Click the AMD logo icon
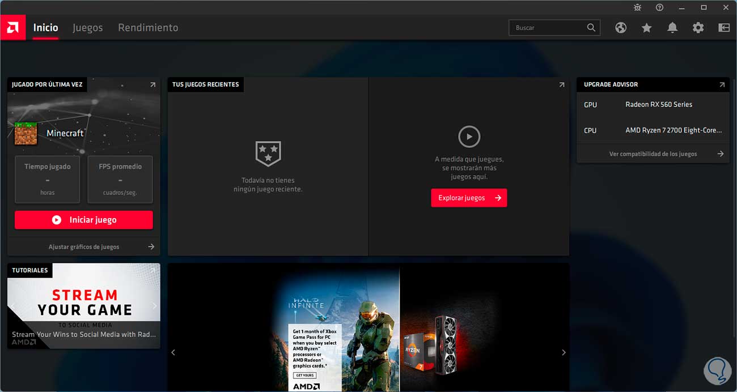Screen dimensions: 737x392 click(x=12, y=27)
